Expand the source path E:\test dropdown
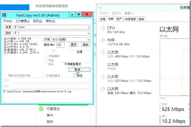 [89, 27]
